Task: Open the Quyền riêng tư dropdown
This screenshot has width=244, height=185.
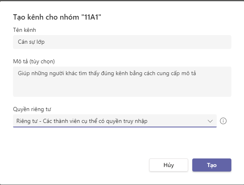Action: [x=115, y=121]
